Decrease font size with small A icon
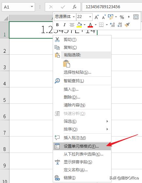142x183 pixels. [104, 17]
